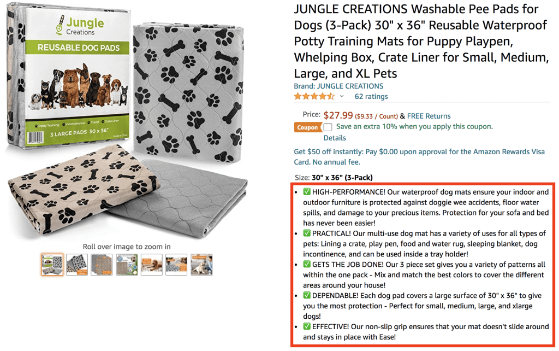Open coupon Details link
Viewport: 559px width, 351px height.
(335, 138)
